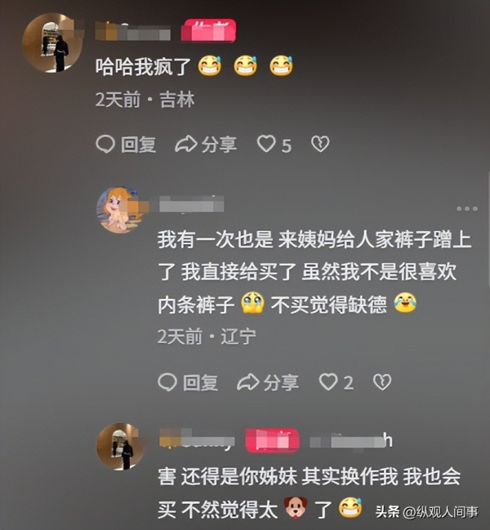490x530 pixels.
Task: Dislike the 吉林 comment via broken heart
Action: click(x=320, y=145)
